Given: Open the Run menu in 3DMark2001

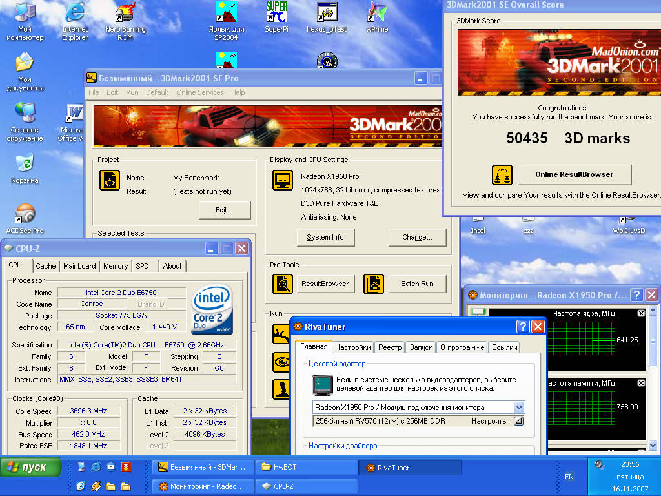Looking at the screenshot, I should pyautogui.click(x=132, y=92).
